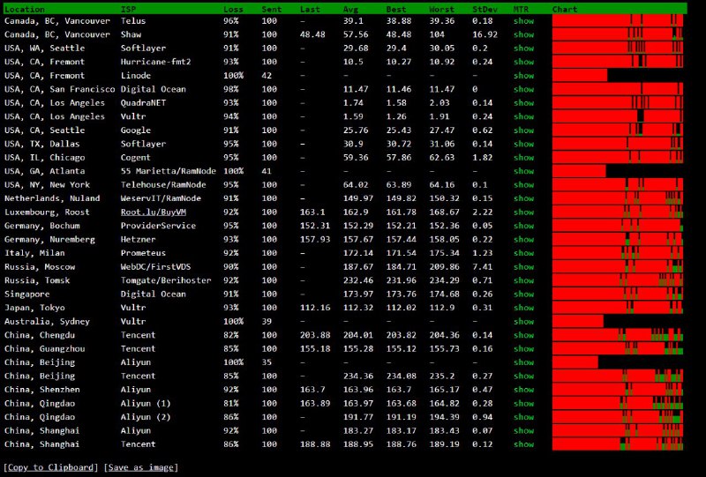Show MTR for Beijing Aliyun row
The height and width of the screenshot is (477, 706).
pos(523,362)
